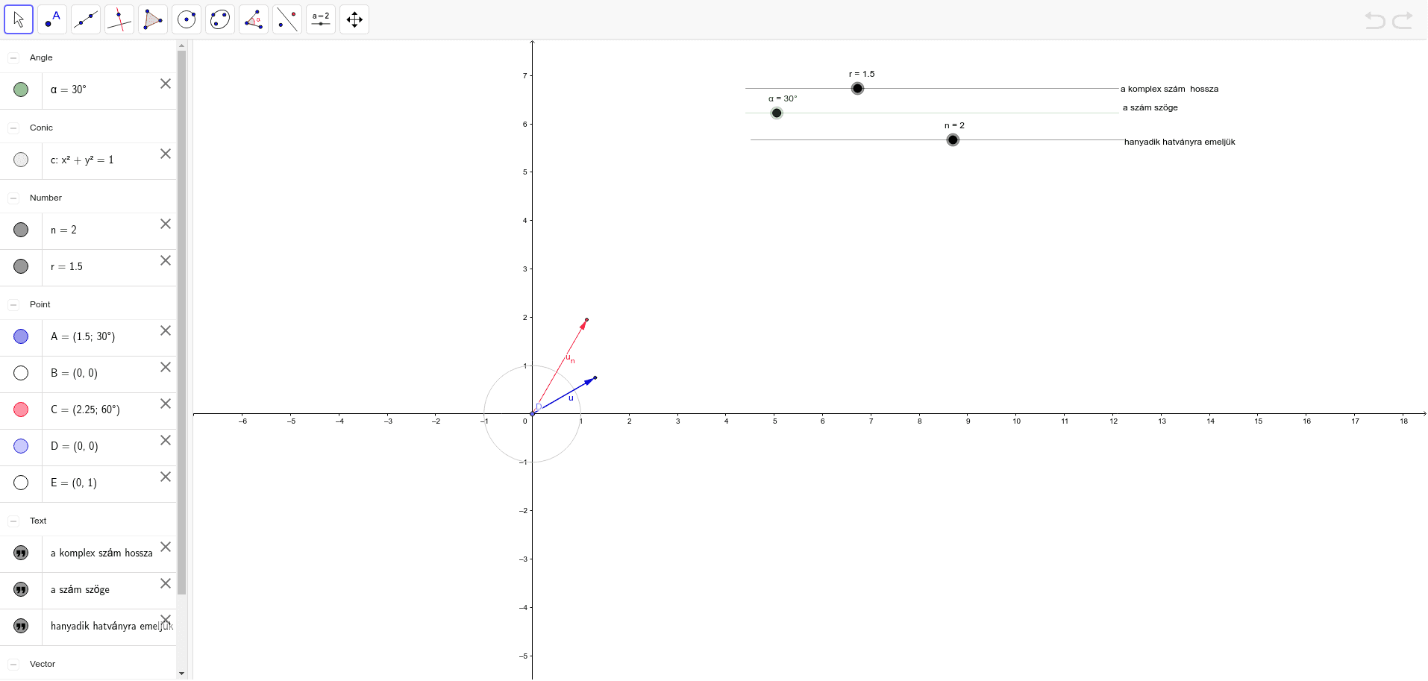Select the Point tool
This screenshot has width=1428, height=681.
[52, 19]
